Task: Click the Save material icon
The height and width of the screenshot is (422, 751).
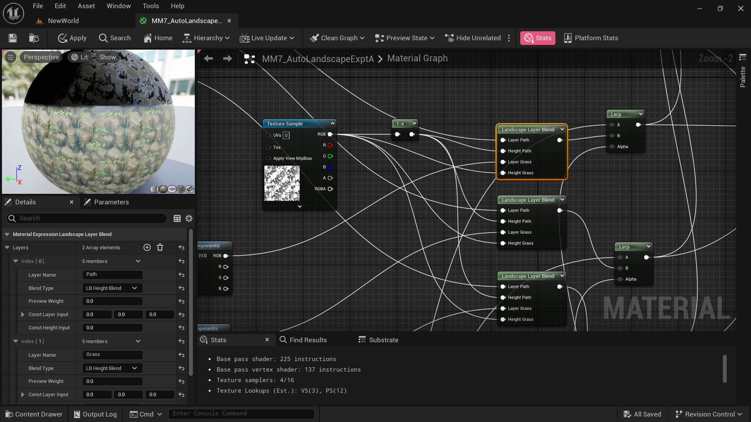Action: pyautogui.click(x=13, y=38)
